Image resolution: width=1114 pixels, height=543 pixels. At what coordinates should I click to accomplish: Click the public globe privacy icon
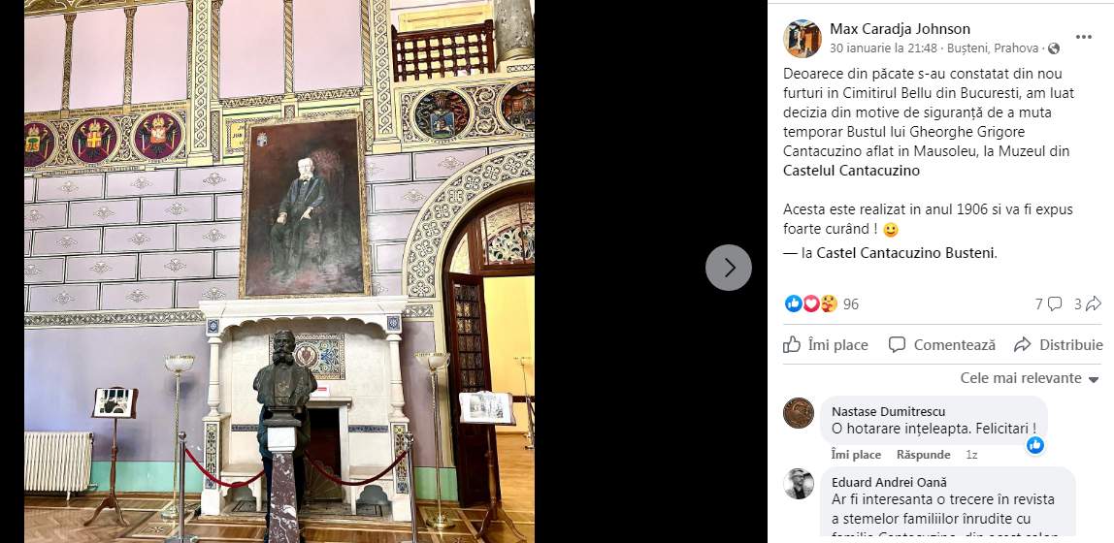[1054, 48]
